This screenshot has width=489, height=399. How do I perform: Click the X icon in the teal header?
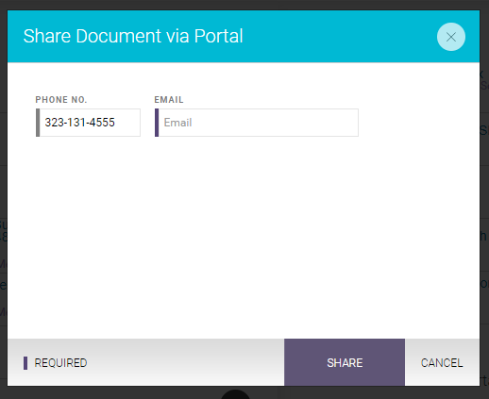tap(451, 37)
